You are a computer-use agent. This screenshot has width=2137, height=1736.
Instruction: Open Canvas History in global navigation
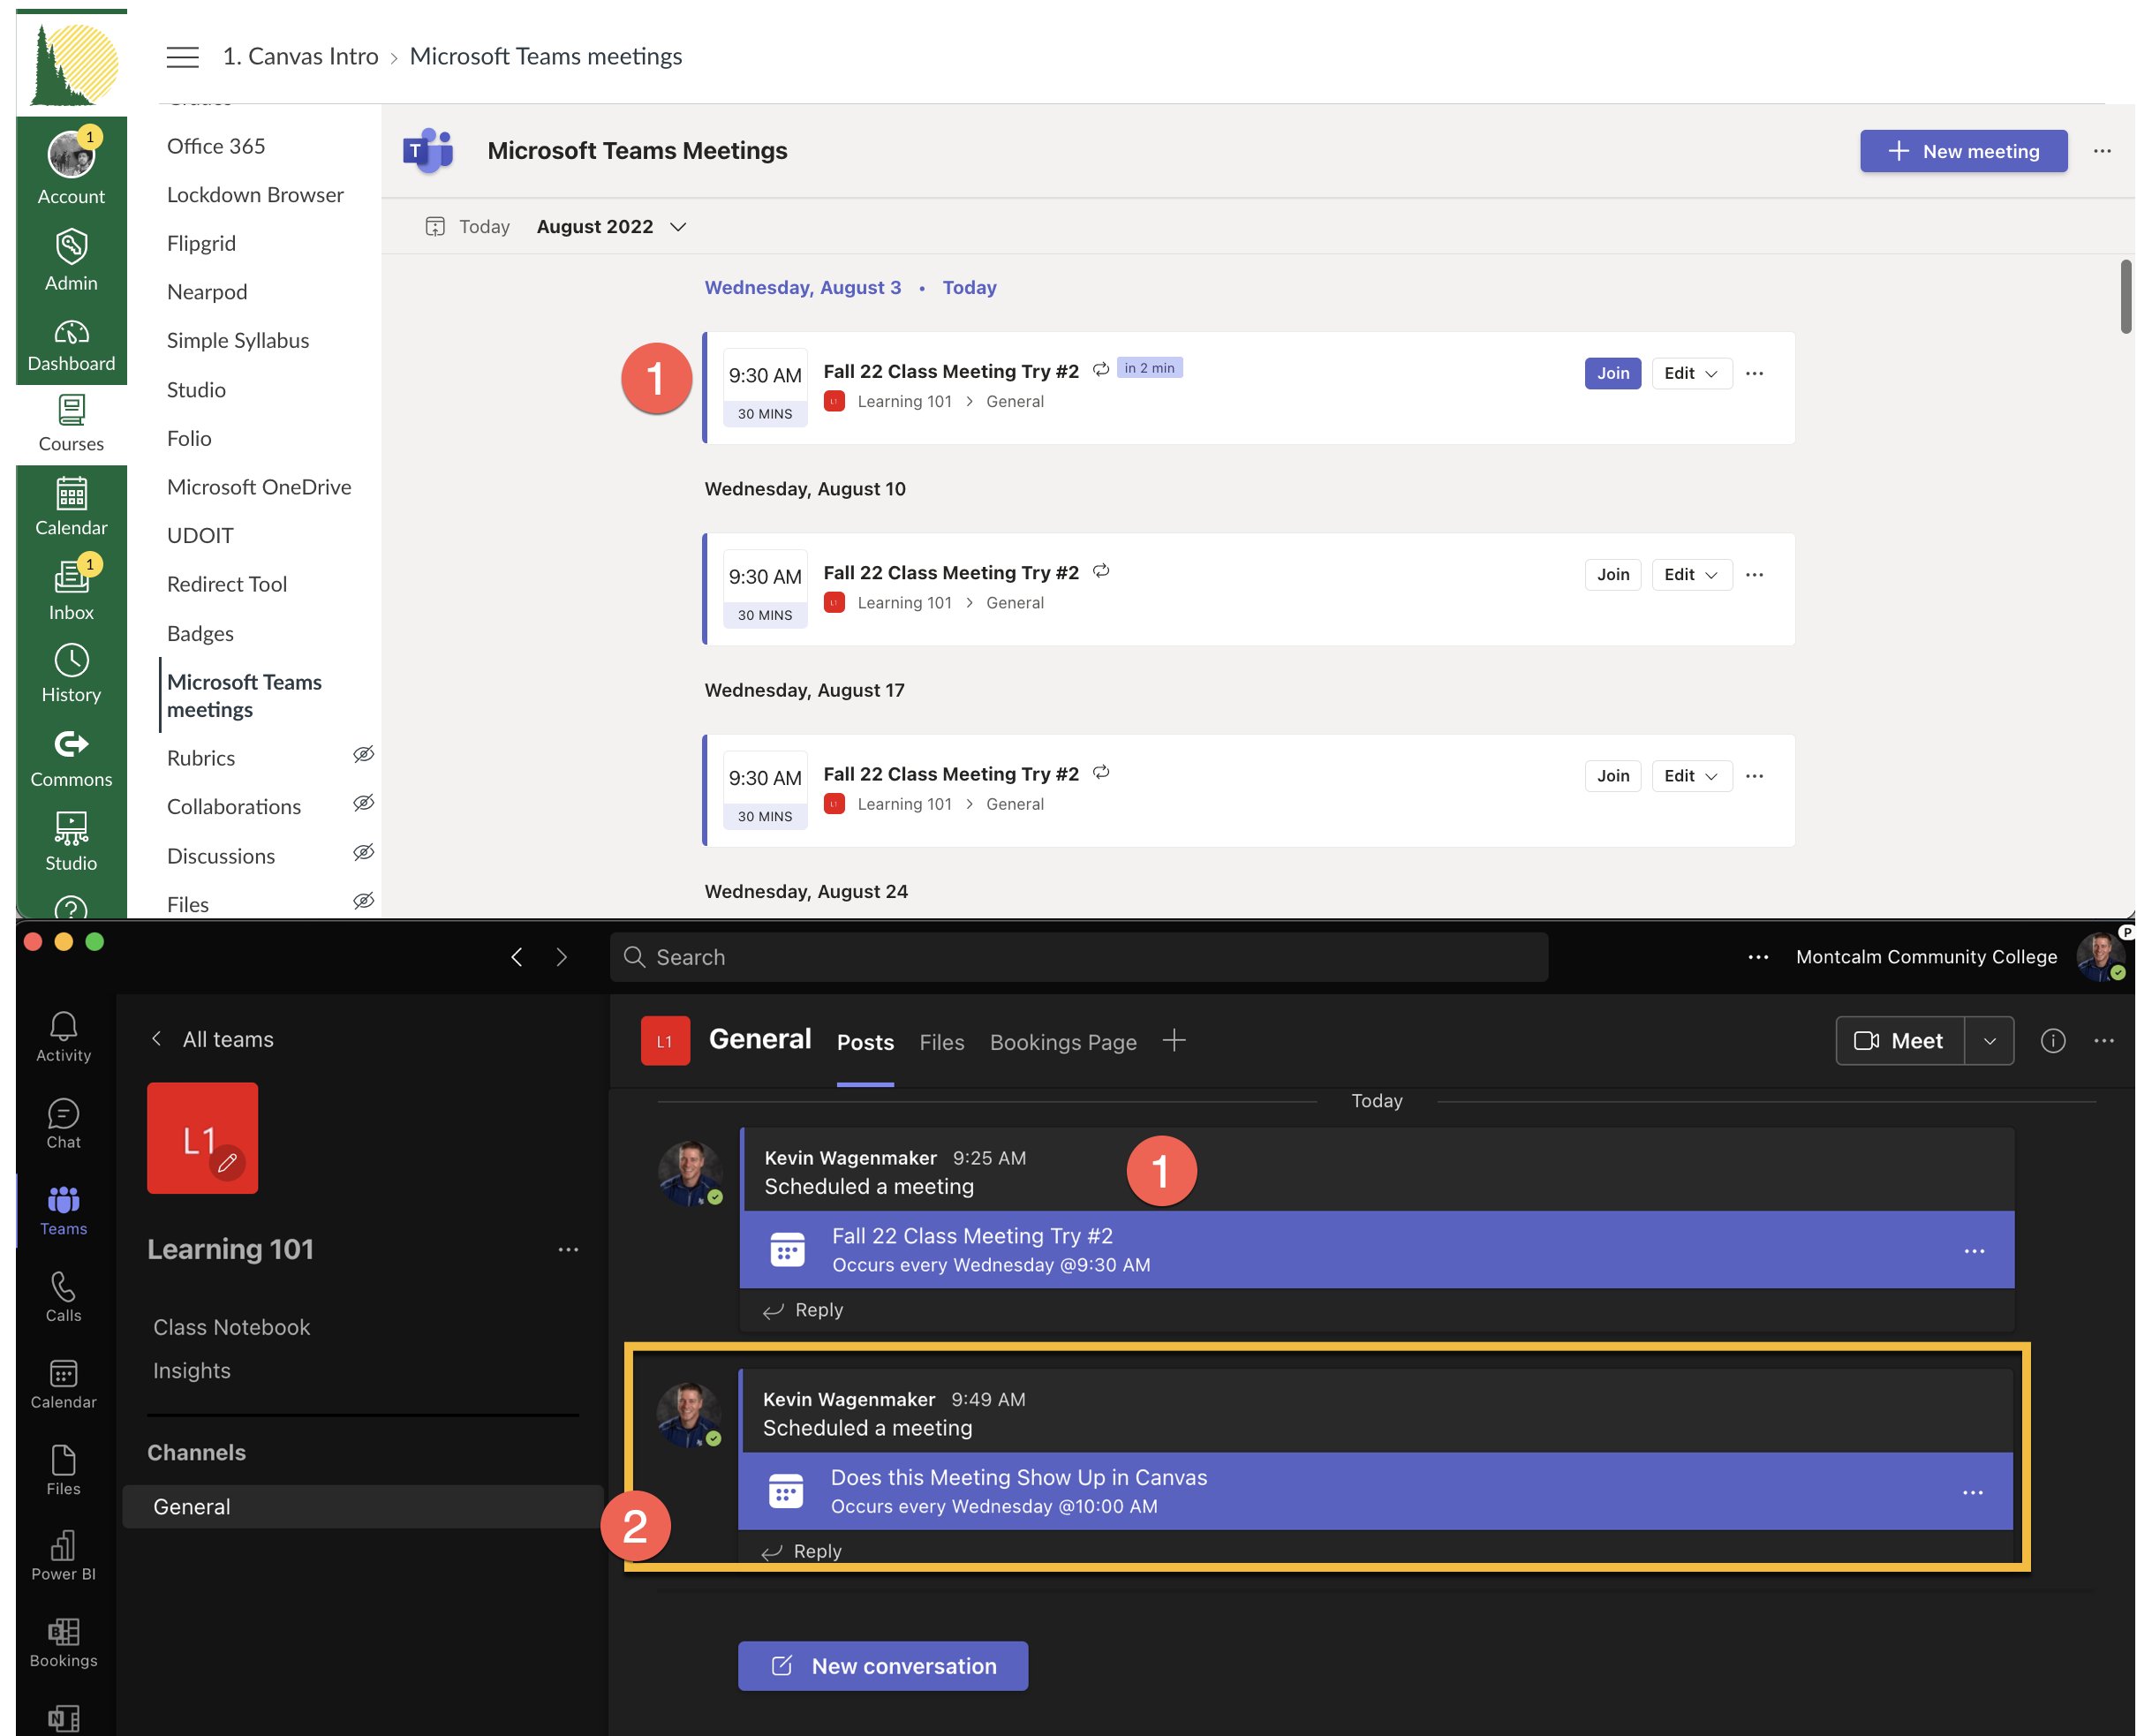click(71, 673)
